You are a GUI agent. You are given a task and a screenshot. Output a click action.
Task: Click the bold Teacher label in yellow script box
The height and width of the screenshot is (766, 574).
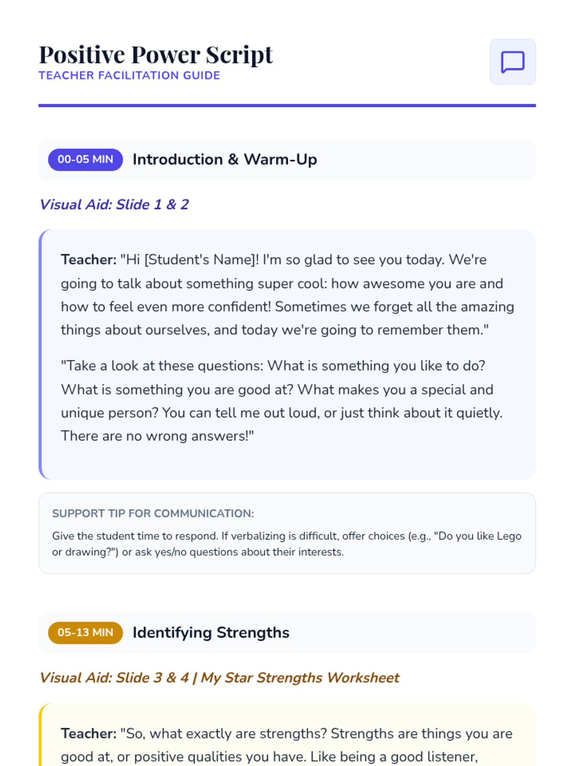[88, 733]
